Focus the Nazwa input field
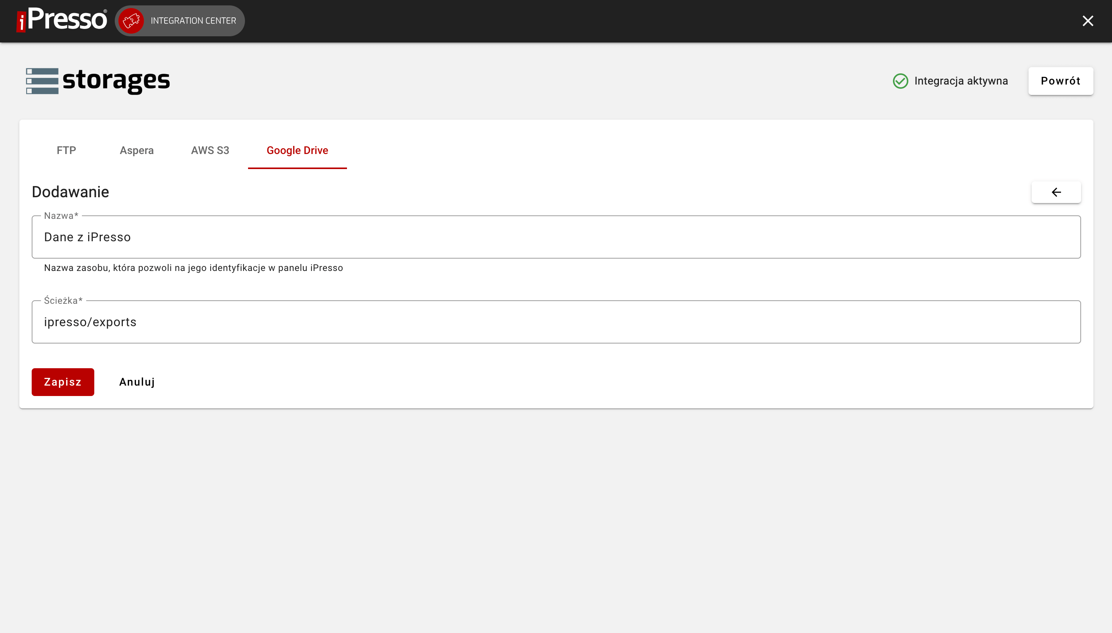Image resolution: width=1112 pixels, height=633 pixels. 556,237
